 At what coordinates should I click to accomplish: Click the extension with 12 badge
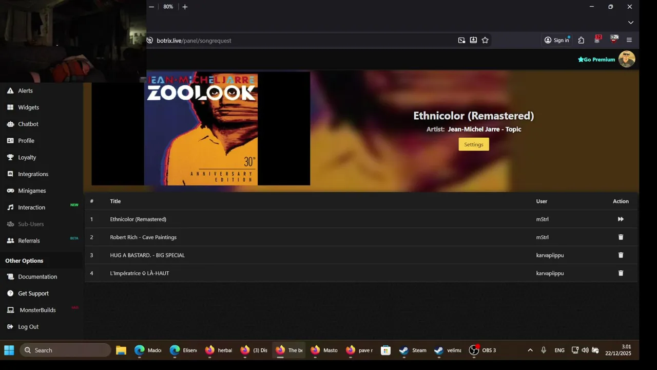597,39
